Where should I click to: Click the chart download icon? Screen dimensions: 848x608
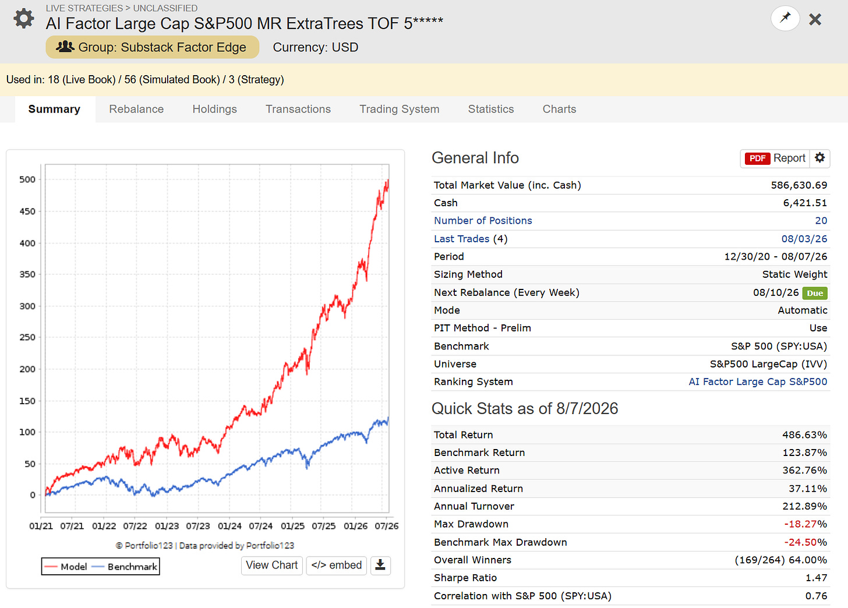tap(380, 565)
